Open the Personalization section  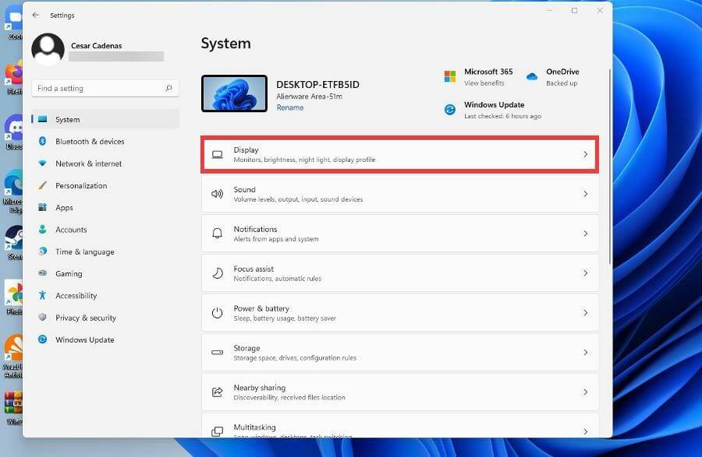[x=81, y=185]
